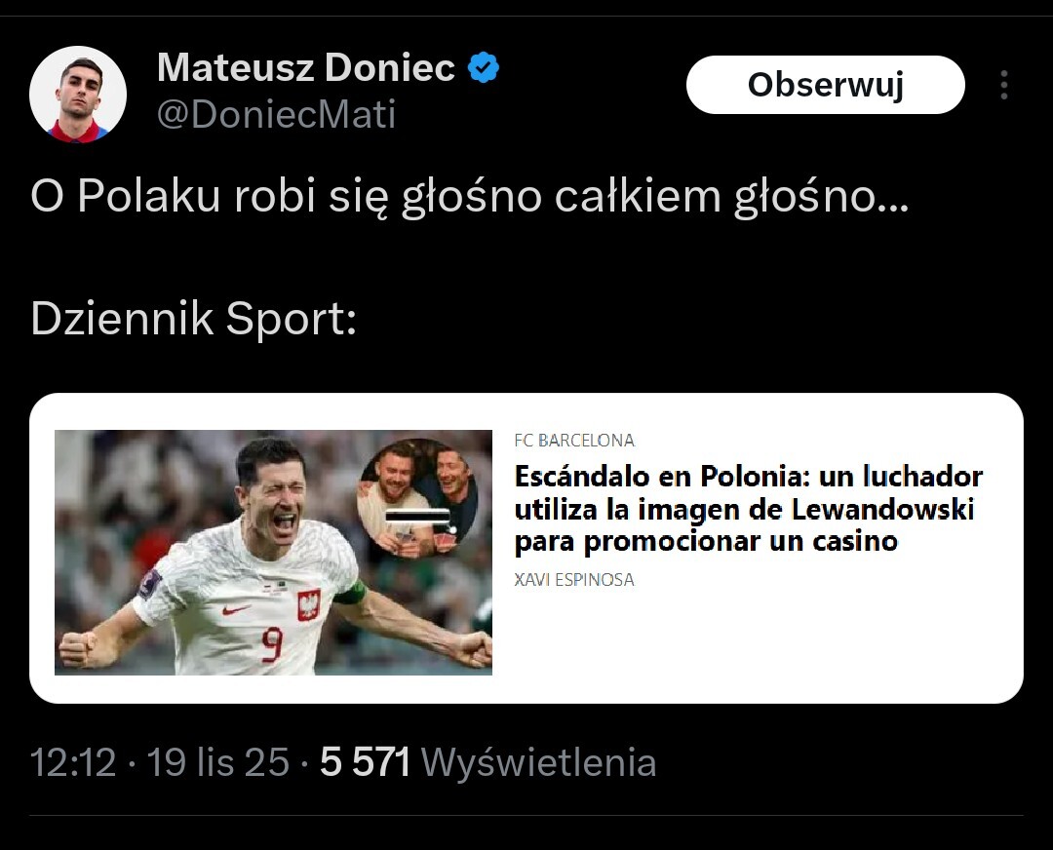Click the author name Xavi Espinosa

tap(574, 580)
